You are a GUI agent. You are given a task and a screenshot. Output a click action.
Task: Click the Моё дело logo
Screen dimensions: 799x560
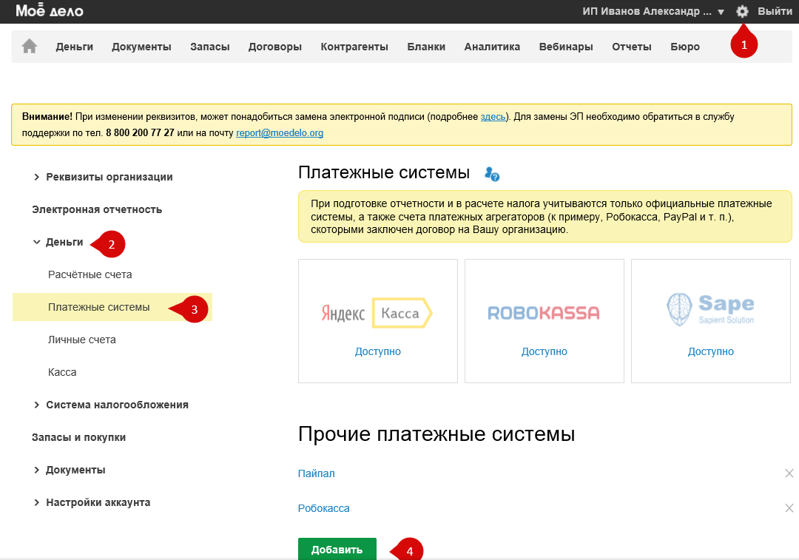tap(50, 10)
